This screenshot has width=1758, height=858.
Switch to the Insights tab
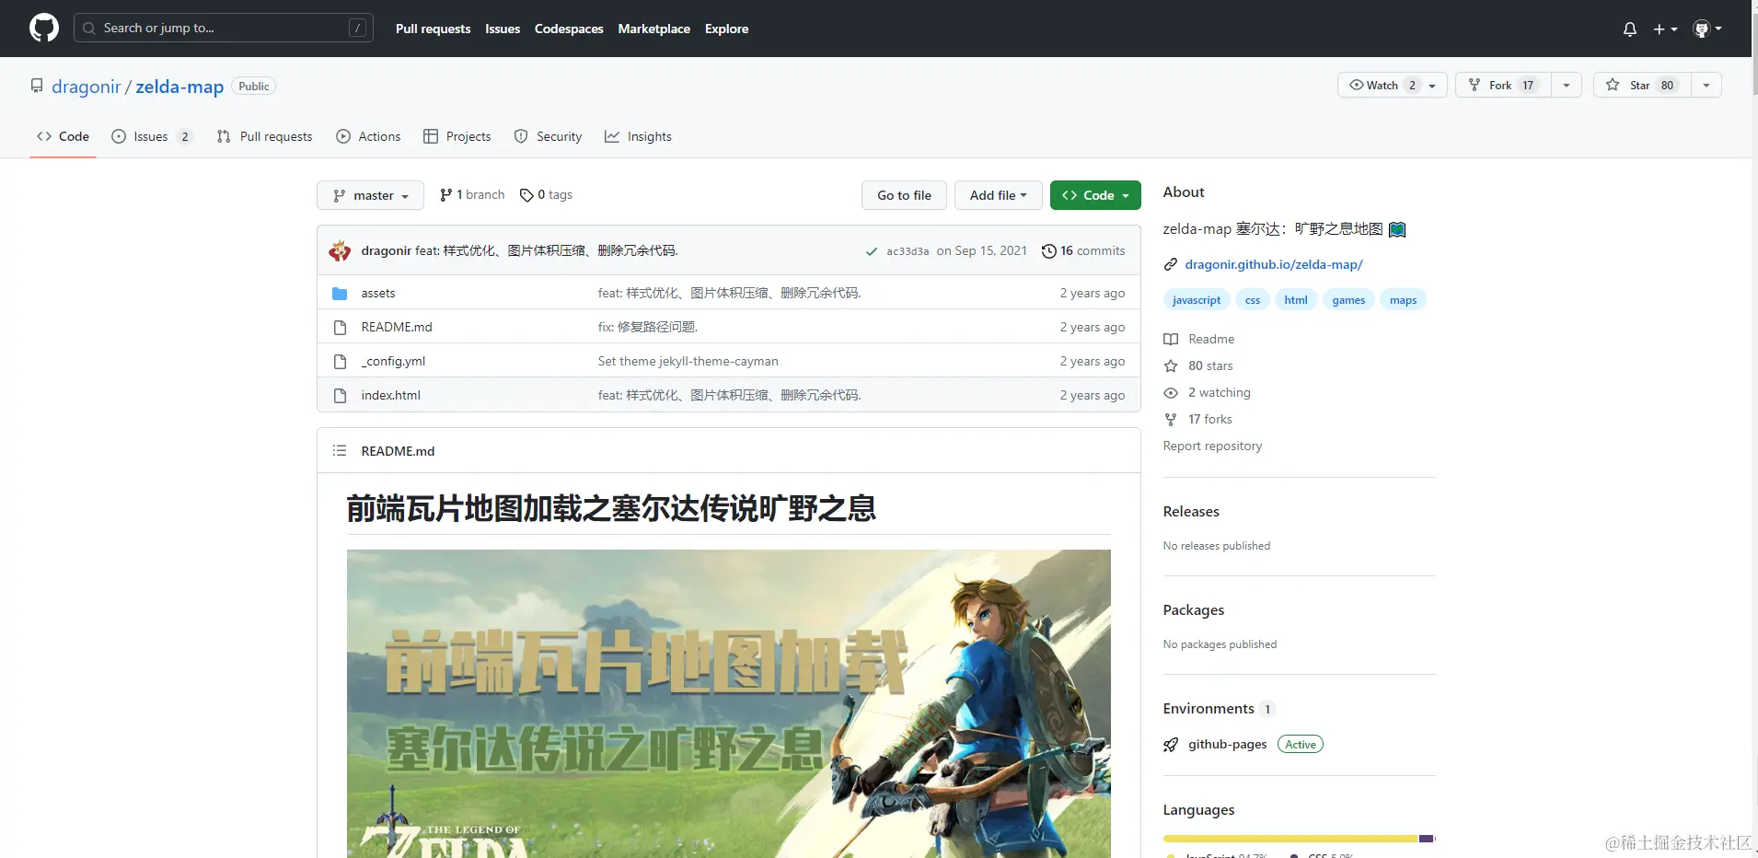point(638,136)
